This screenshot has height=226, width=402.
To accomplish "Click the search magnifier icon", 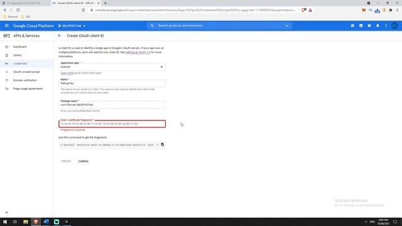I will coord(152,26).
